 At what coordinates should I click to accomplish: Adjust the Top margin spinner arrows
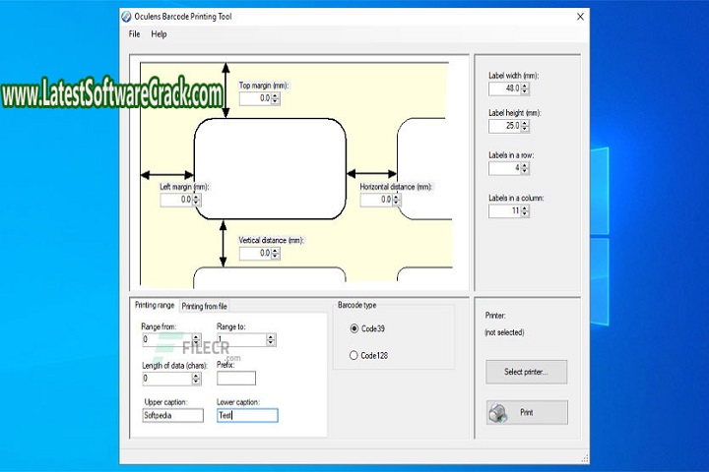[276, 98]
